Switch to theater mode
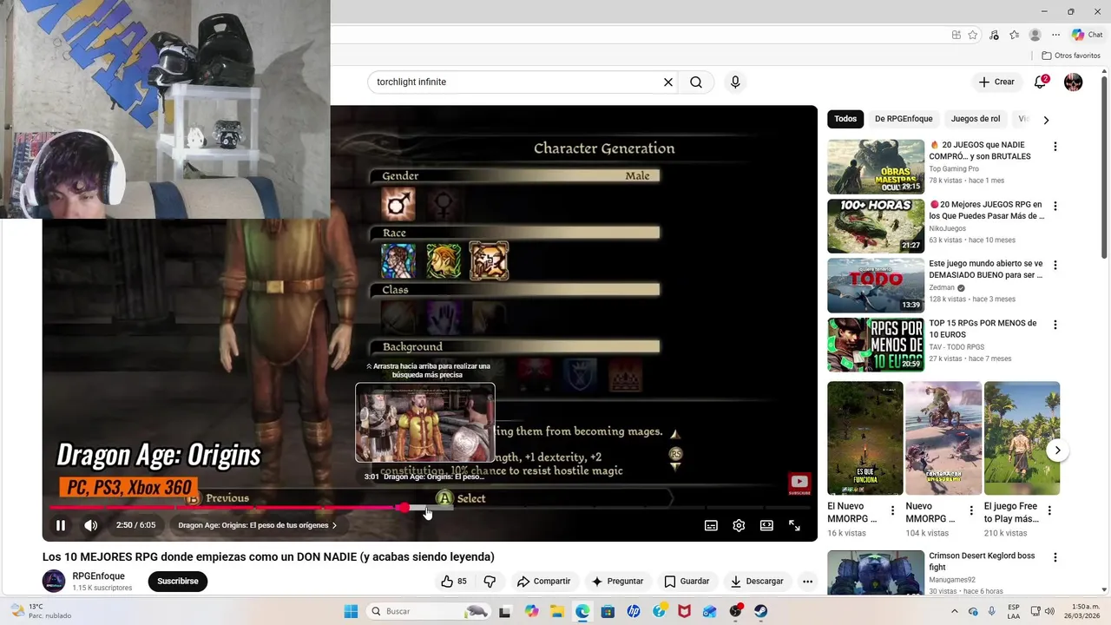Viewport: 1111px width, 625px height. (766, 525)
